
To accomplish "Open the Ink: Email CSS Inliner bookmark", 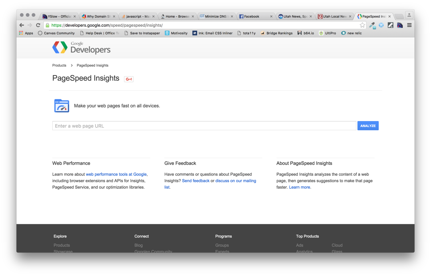I will [x=212, y=33].
